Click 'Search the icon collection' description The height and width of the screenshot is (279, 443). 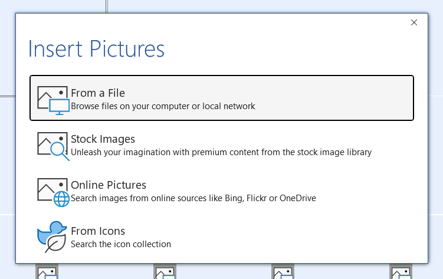(121, 244)
